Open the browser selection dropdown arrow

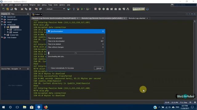(70, 9)
